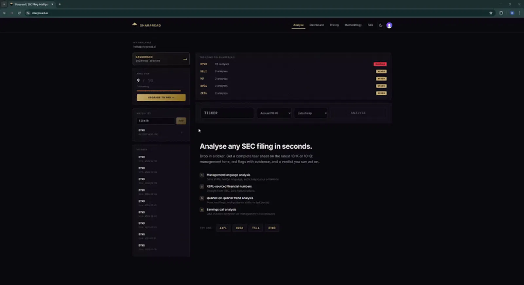
Task: Try the NVDA example ticker chip
Action: [239, 228]
